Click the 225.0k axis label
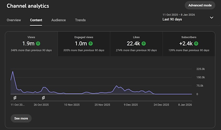Screen dimensions: 221x130 click(x=201, y=69)
